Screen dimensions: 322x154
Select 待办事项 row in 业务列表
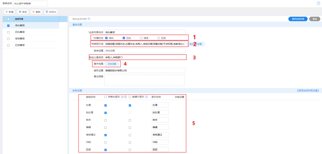point(31,25)
